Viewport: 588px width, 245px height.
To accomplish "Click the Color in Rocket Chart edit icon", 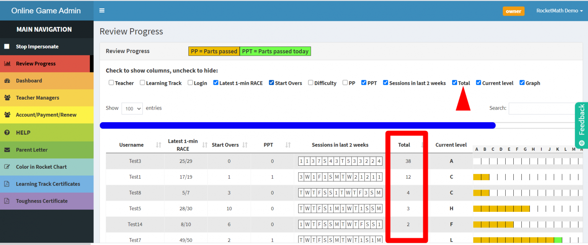I will (x=7, y=167).
